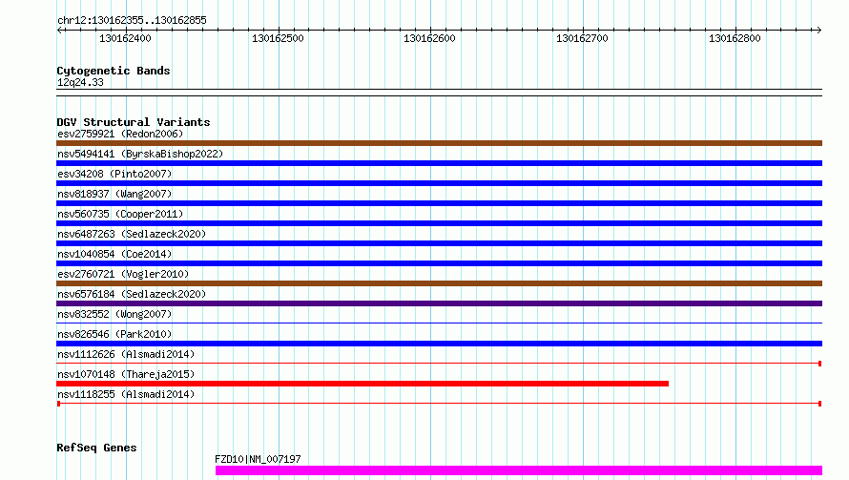Click the blue bar for esv34208
The height and width of the screenshot is (480, 849).
tap(439, 183)
